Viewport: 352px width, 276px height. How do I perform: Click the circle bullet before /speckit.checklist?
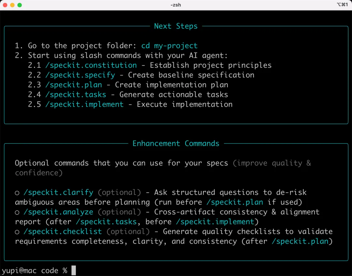[17, 232]
